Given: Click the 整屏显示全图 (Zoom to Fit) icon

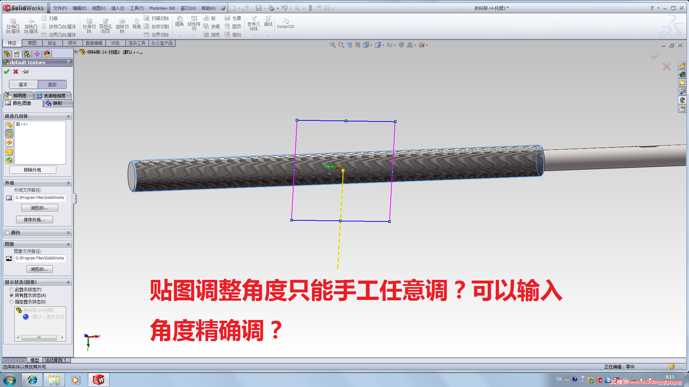Looking at the screenshot, I should tap(332, 44).
